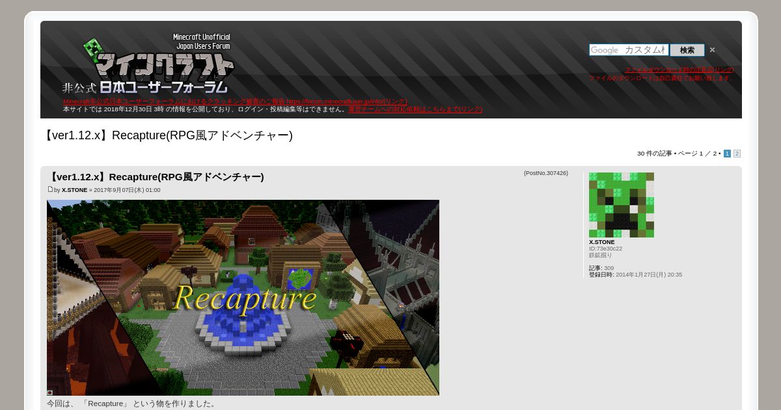The width and height of the screenshot is (781, 410).
Task: Open the 運営チームへの対応依頼 link
Action: coord(415,109)
